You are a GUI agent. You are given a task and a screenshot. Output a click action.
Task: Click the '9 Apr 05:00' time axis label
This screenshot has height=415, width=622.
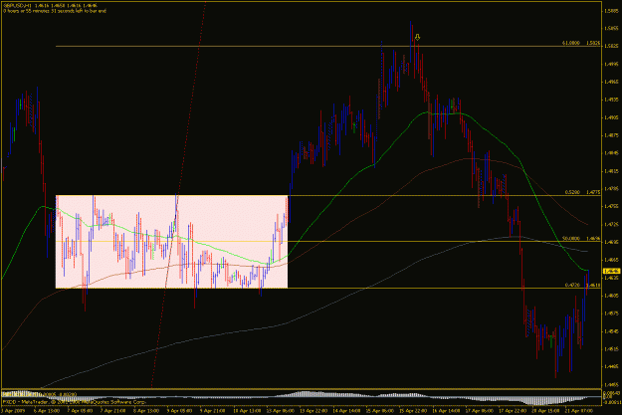pyautogui.click(x=179, y=411)
